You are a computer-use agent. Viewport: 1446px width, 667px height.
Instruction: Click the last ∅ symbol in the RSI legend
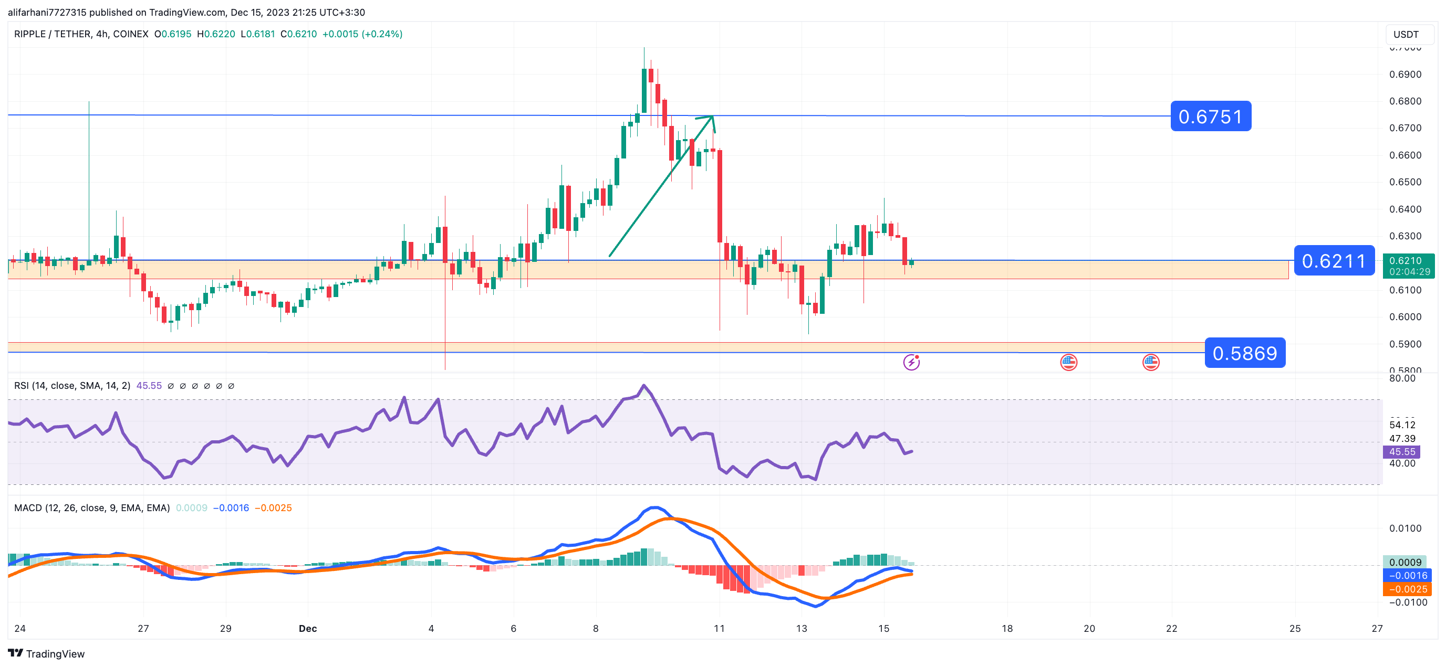(231, 386)
